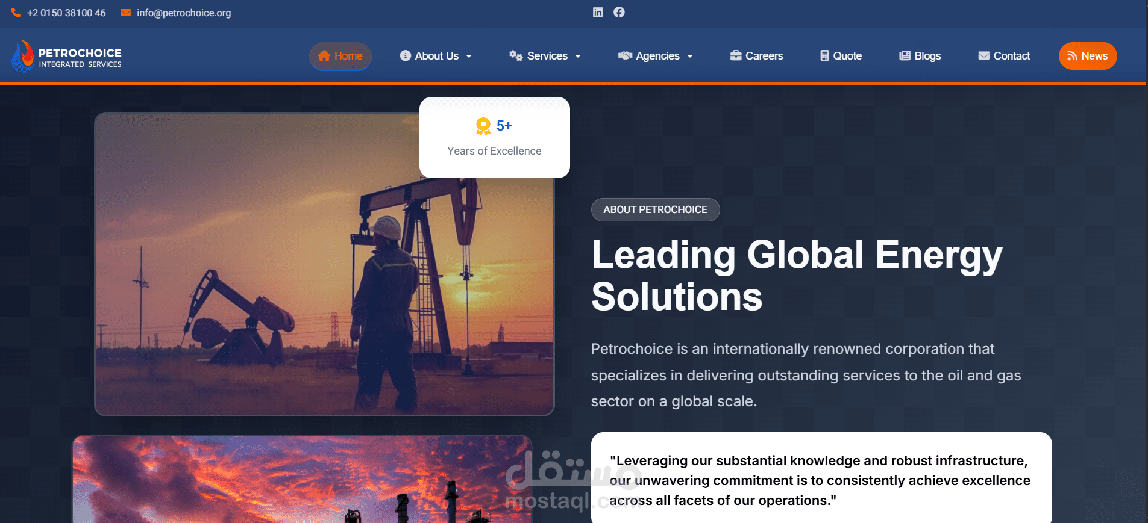Click the page vertical scrollbar
Viewport: 1148px width, 523px height.
(1146, 261)
